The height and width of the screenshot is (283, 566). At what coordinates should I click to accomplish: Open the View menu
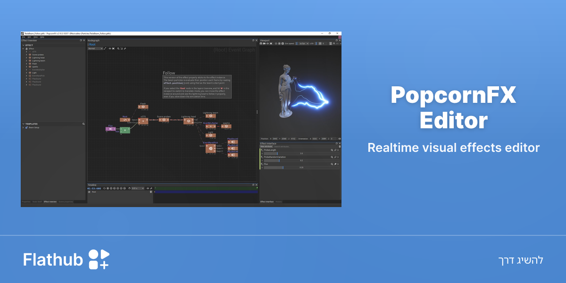point(35,37)
